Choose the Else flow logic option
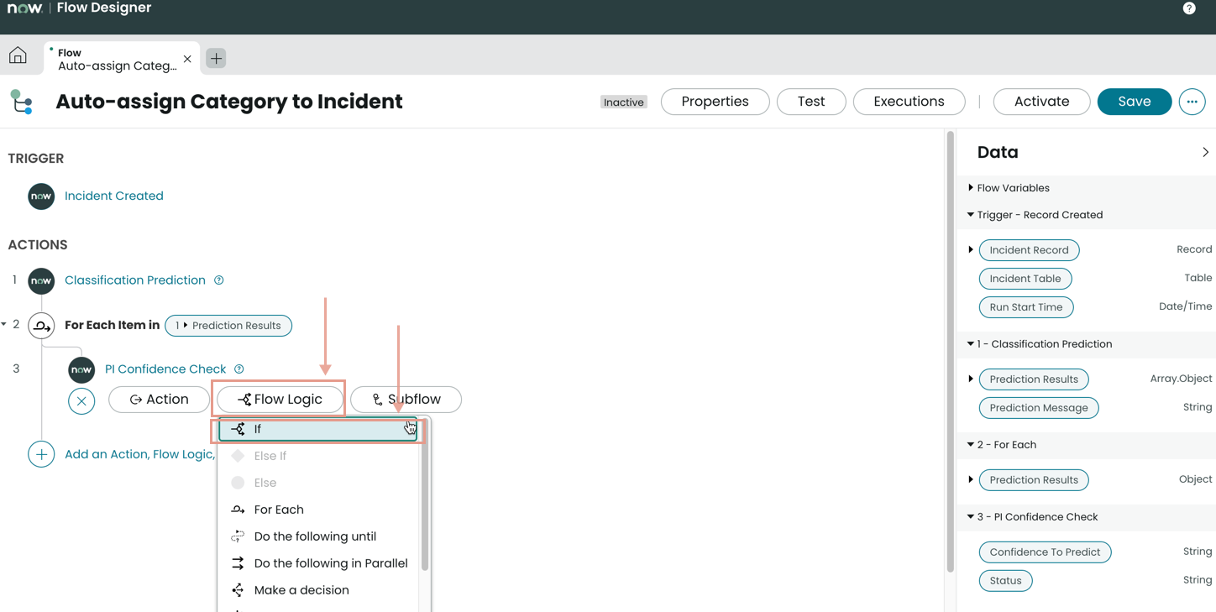 point(318,483)
